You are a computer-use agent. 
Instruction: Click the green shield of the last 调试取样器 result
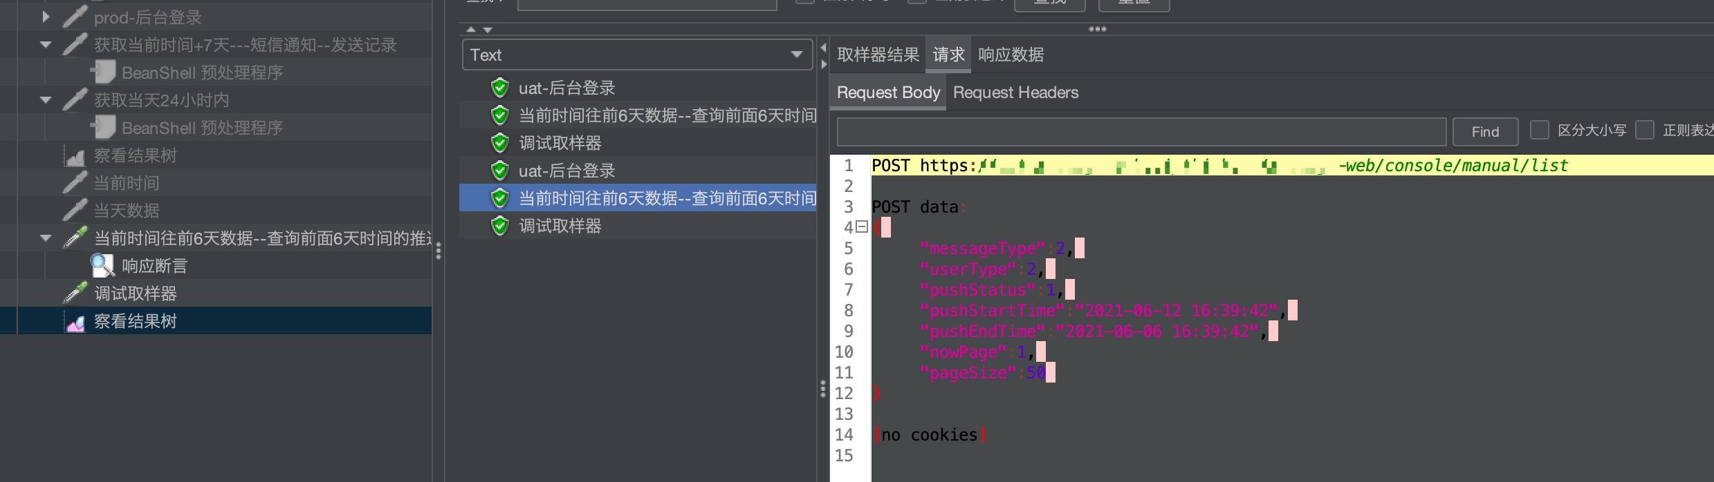(x=499, y=226)
